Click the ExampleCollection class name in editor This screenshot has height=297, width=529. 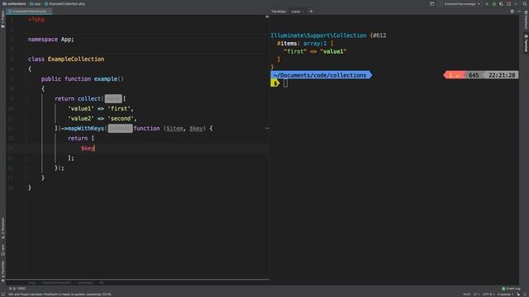click(76, 59)
